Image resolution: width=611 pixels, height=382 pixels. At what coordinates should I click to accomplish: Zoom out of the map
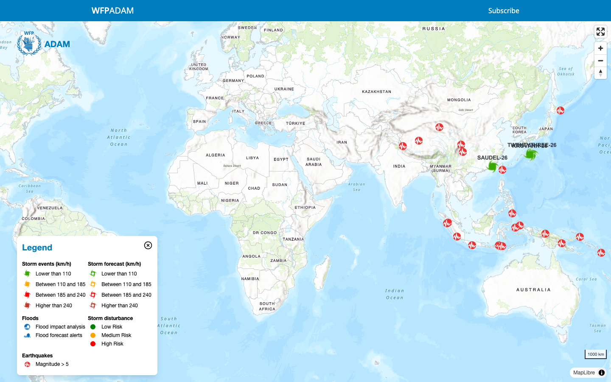[600, 61]
